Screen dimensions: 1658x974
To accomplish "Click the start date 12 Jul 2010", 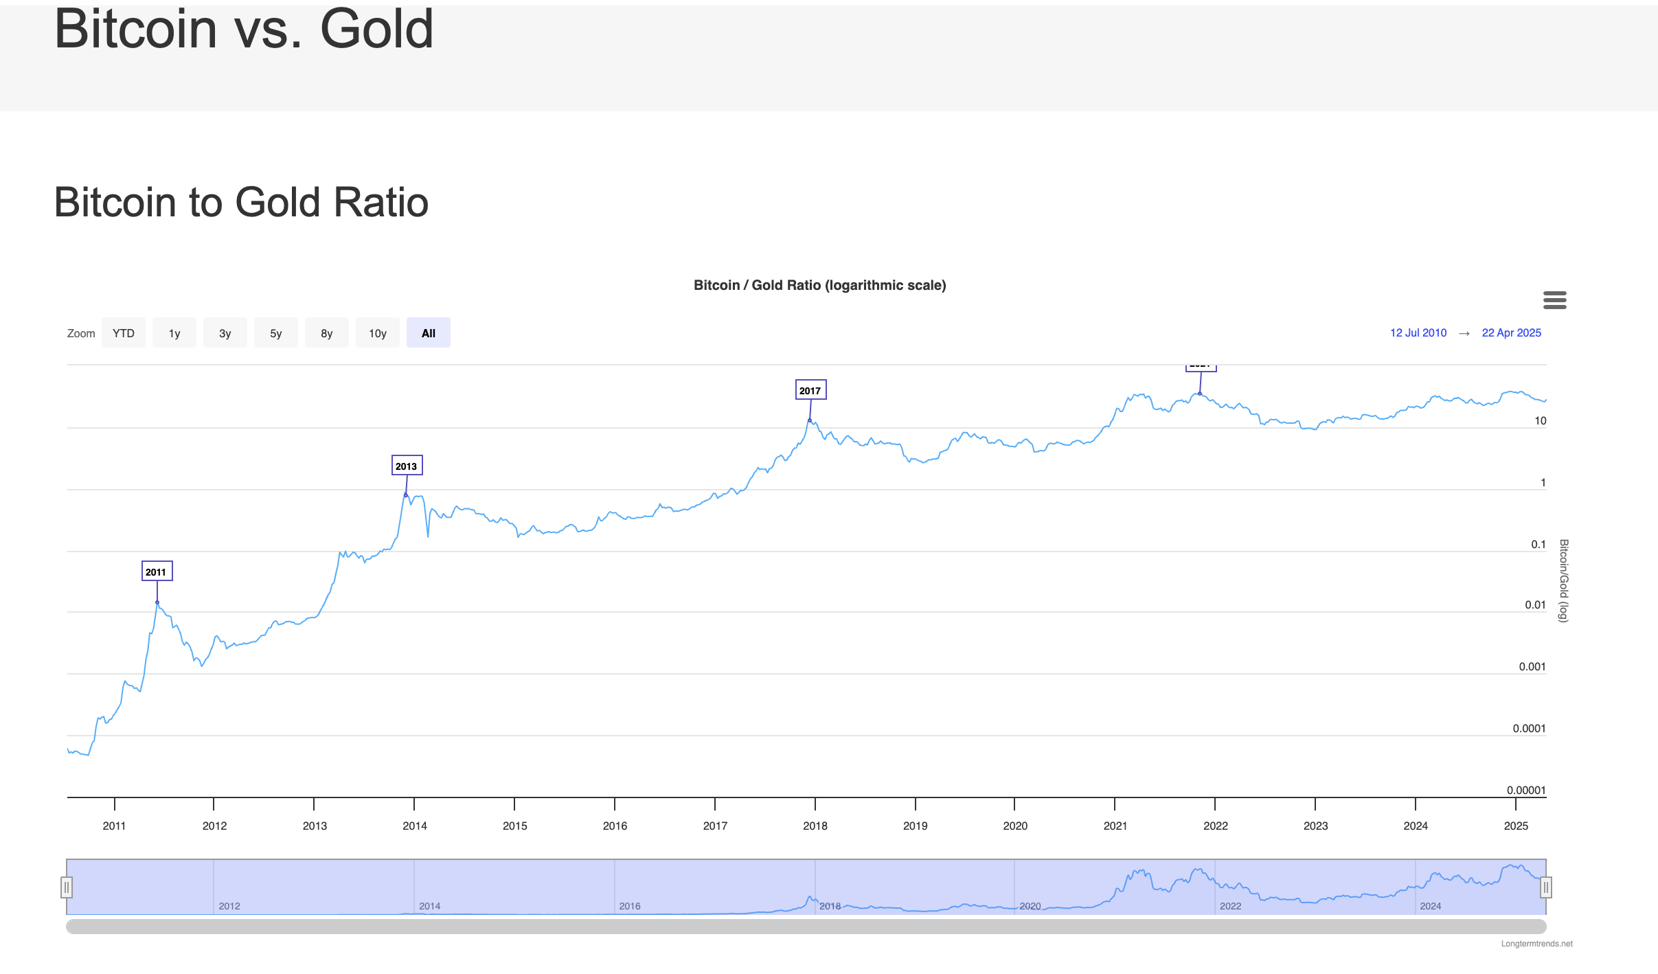I will click(x=1418, y=332).
